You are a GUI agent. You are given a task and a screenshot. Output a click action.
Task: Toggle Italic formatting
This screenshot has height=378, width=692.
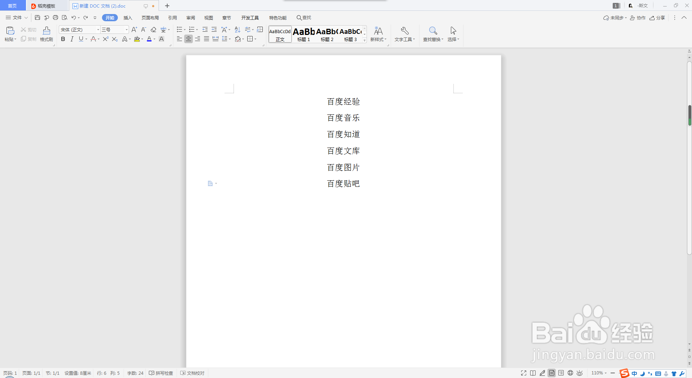pyautogui.click(x=72, y=39)
